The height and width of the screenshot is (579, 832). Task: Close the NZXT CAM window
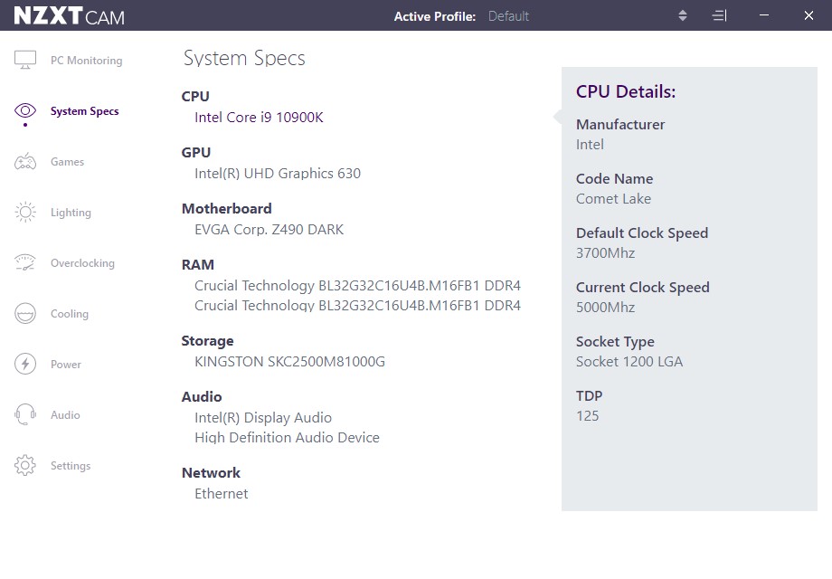pyautogui.click(x=808, y=15)
